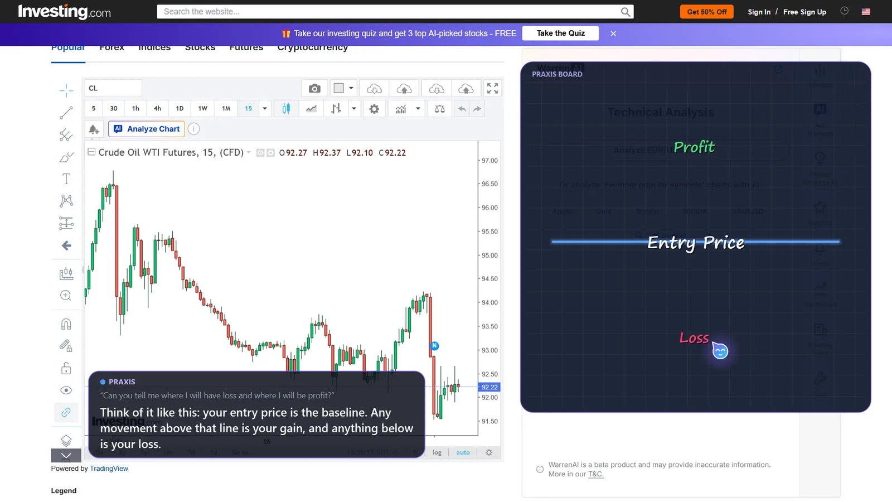Toggle magnet mode on chart
The image size is (892, 502).
coord(66,324)
